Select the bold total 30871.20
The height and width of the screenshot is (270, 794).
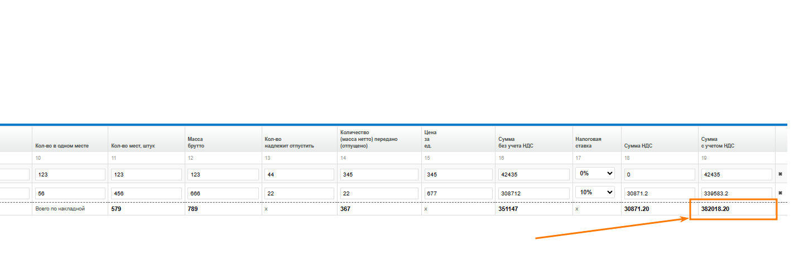click(x=637, y=209)
